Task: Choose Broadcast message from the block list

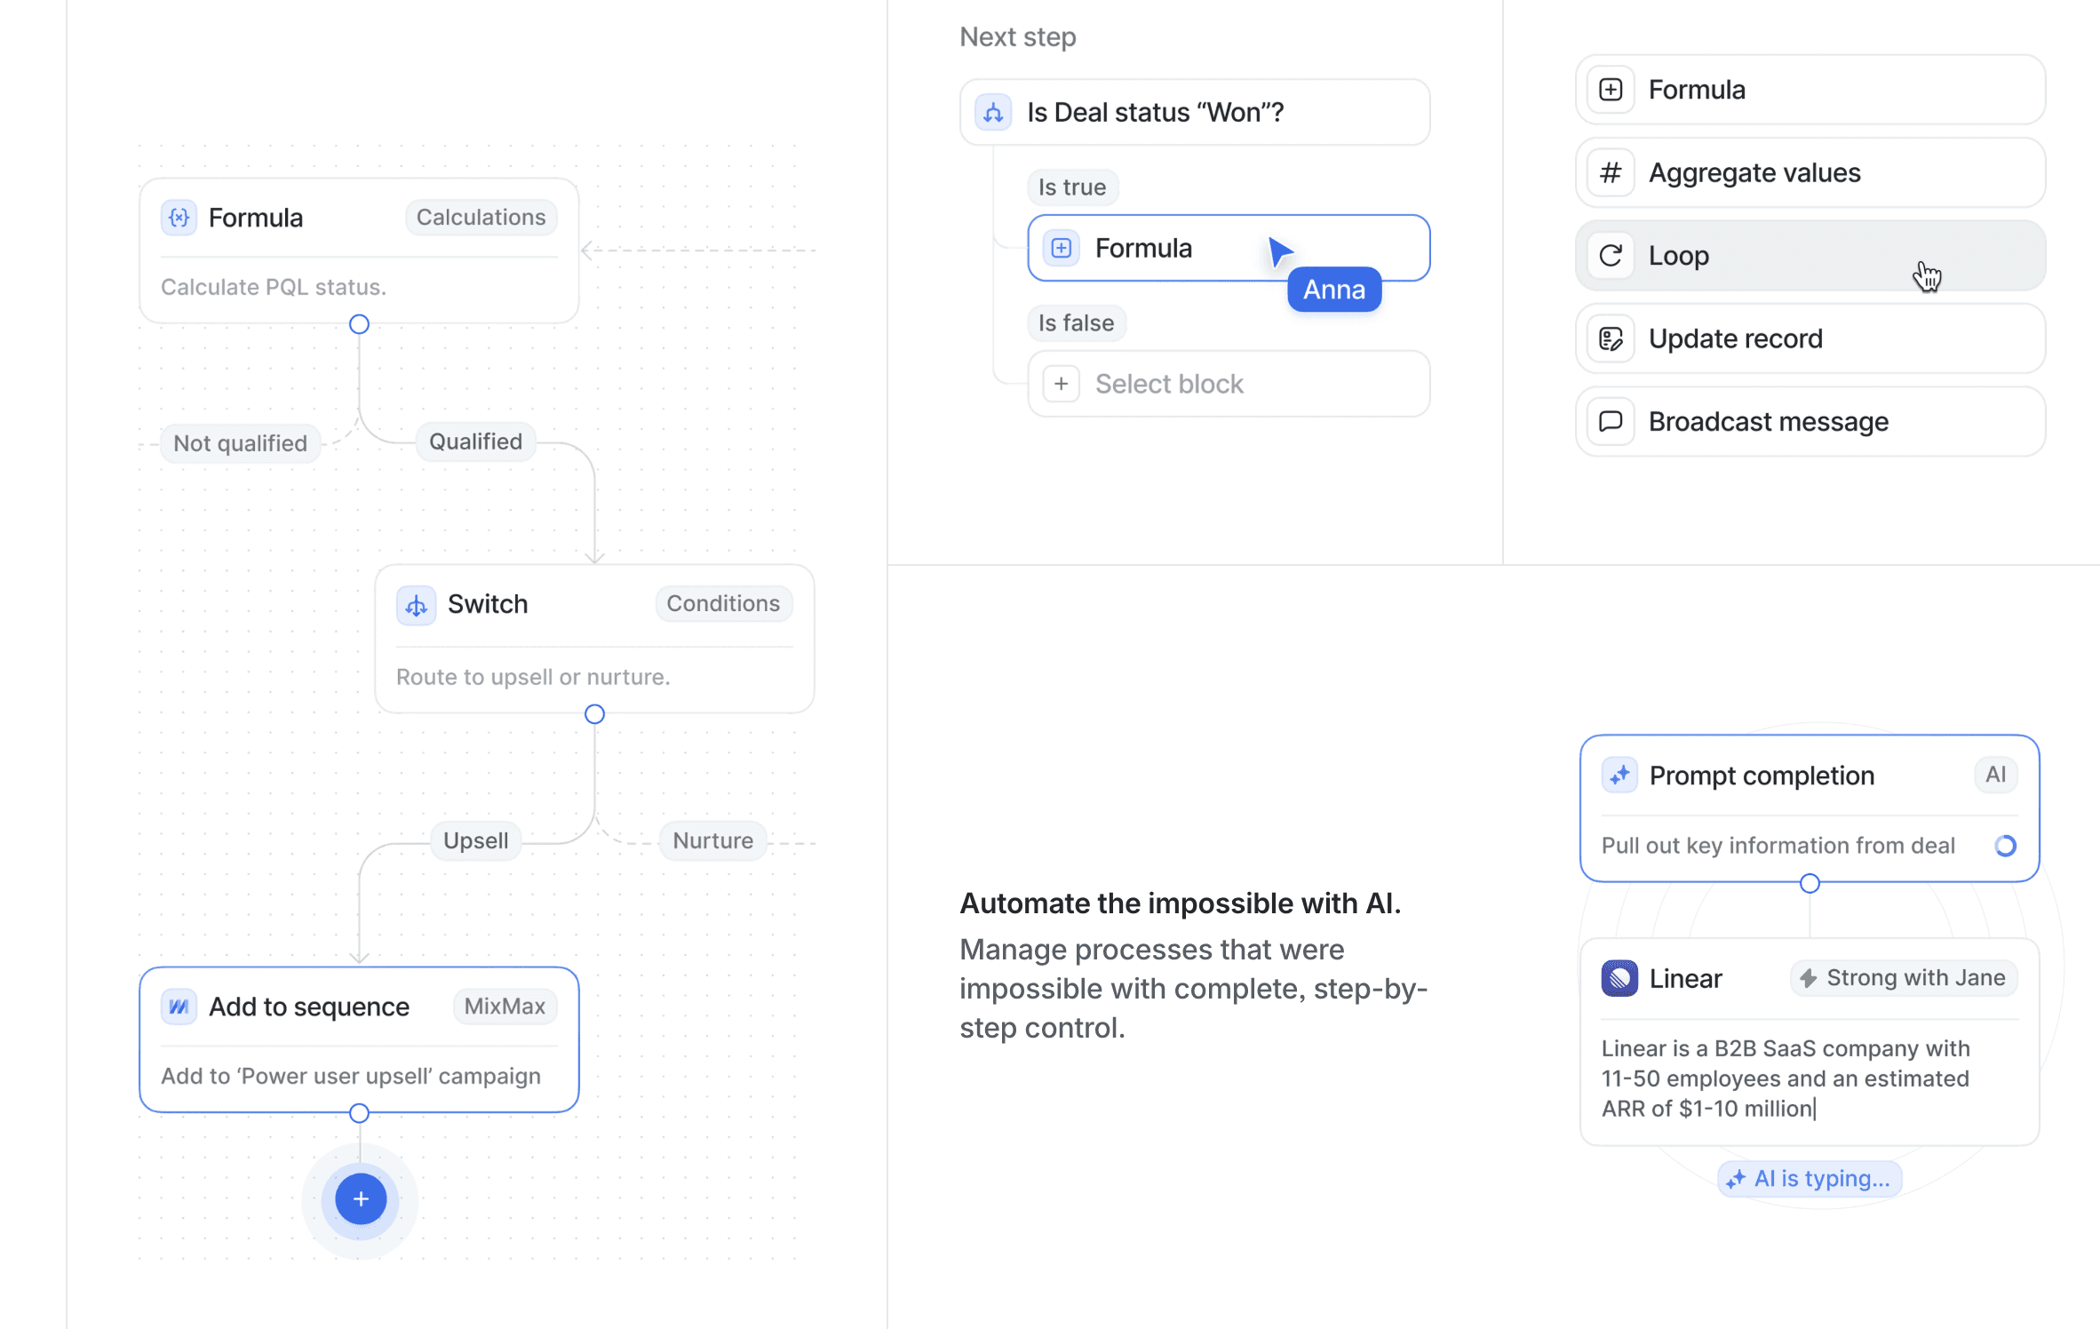Action: click(1810, 421)
